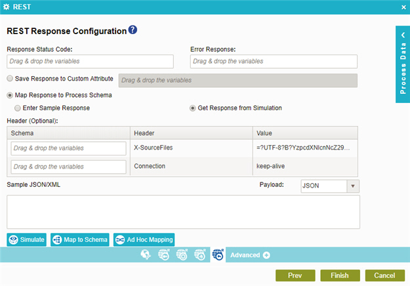Image resolution: width=410 pixels, height=286 pixels.
Task: Click the JSON payload value text
Action: pyautogui.click(x=311, y=186)
